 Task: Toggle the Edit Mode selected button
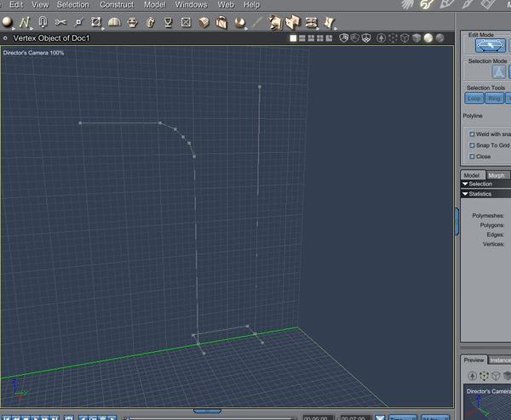tap(491, 46)
